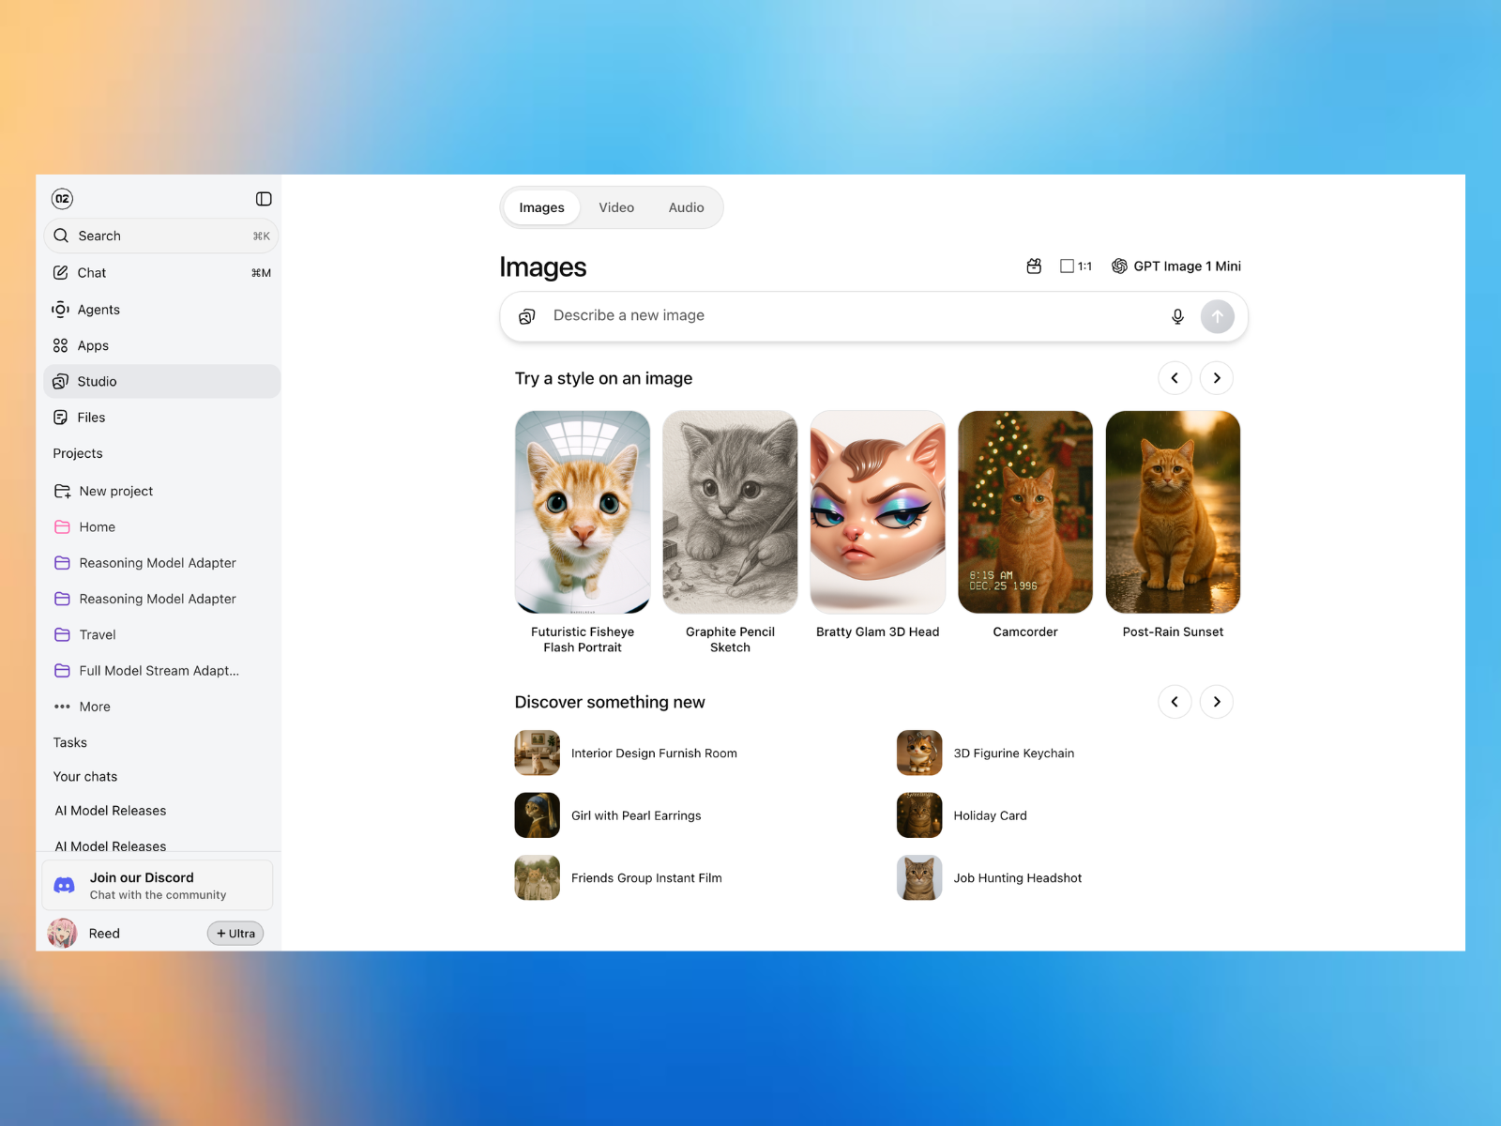Go to previous Discover something new page
1501x1126 pixels.
point(1175,702)
